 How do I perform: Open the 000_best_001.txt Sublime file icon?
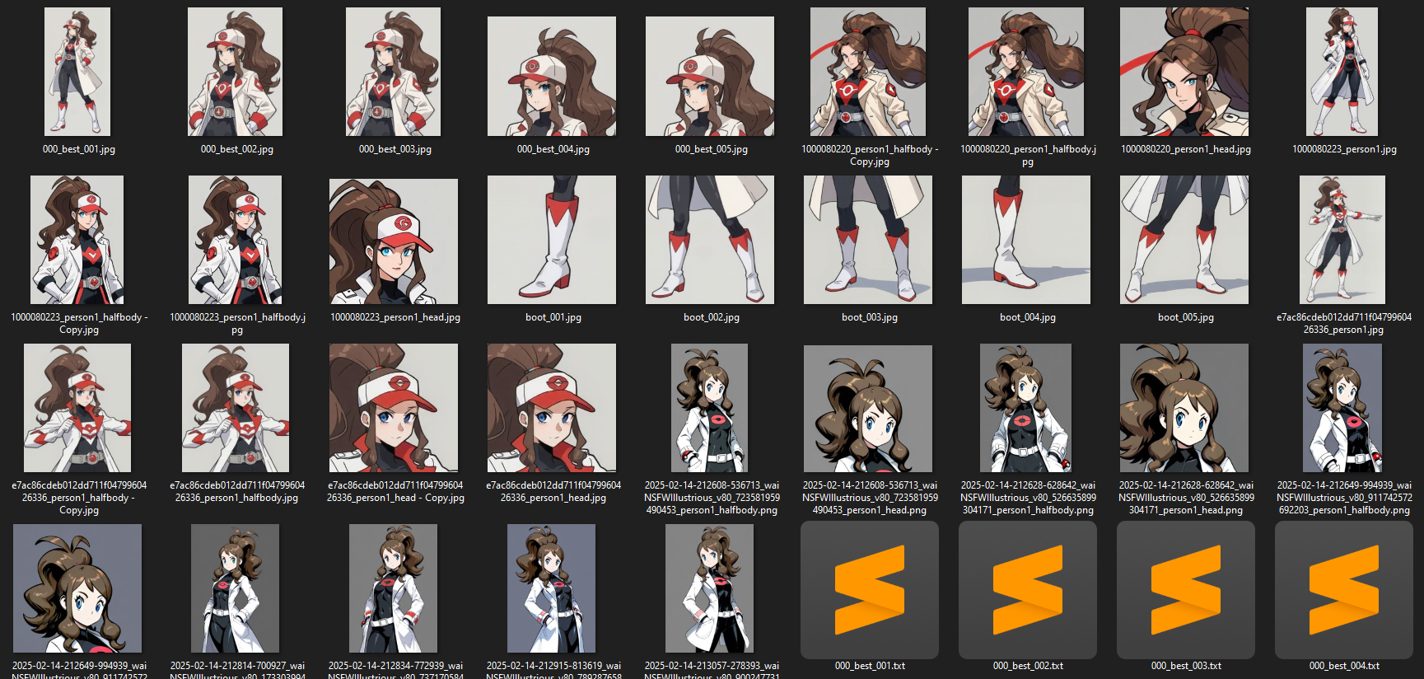(x=869, y=589)
